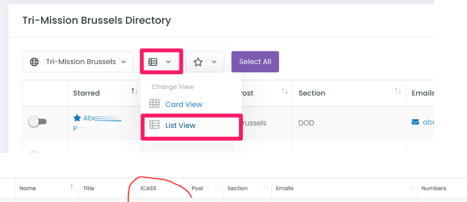Sort the Emails column in lower table
The image size is (467, 202).
[x=411, y=187]
